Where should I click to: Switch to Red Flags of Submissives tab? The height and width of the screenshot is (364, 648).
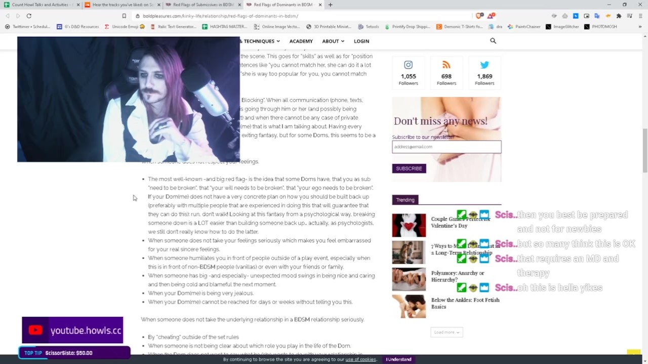click(202, 5)
